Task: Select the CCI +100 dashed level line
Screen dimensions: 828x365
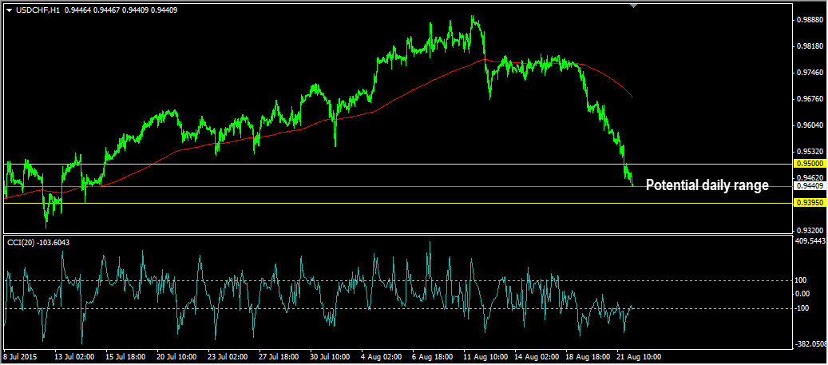Action: coord(398,280)
